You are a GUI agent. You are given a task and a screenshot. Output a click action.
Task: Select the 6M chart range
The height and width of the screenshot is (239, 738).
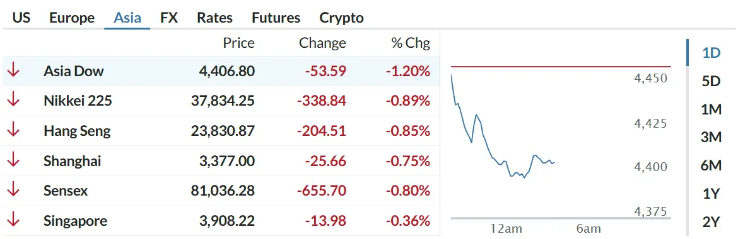coord(711,165)
